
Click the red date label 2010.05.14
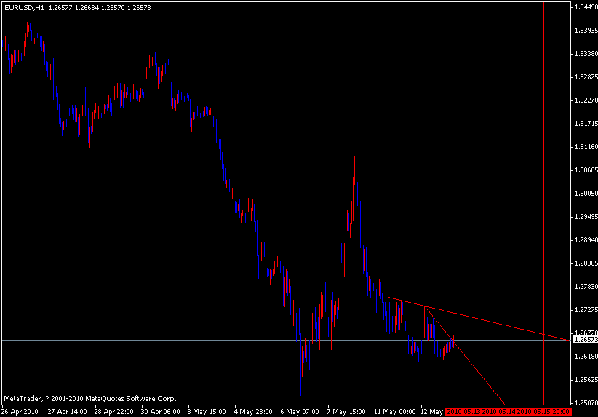pyautogui.click(x=499, y=412)
